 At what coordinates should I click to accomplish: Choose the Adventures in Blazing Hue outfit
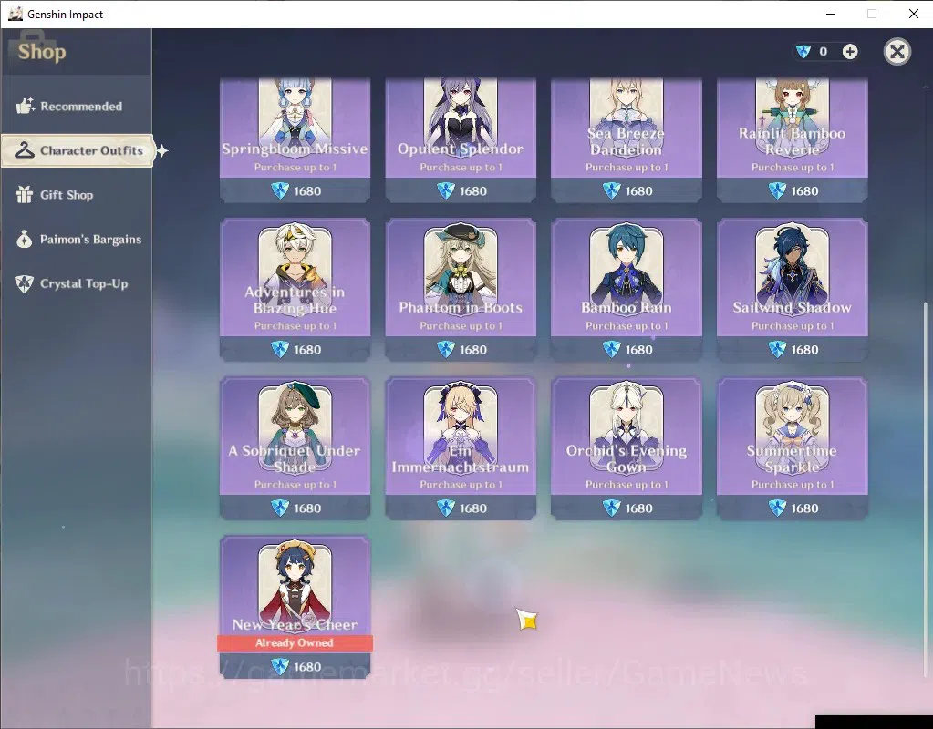coord(295,290)
